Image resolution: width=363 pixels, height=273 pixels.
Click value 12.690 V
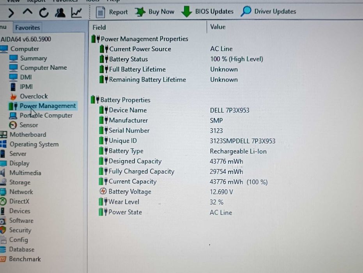(221, 192)
